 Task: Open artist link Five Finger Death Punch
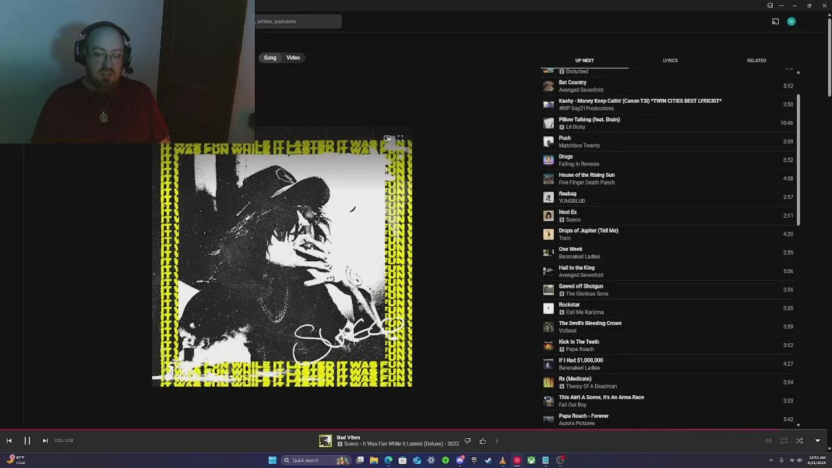point(586,183)
